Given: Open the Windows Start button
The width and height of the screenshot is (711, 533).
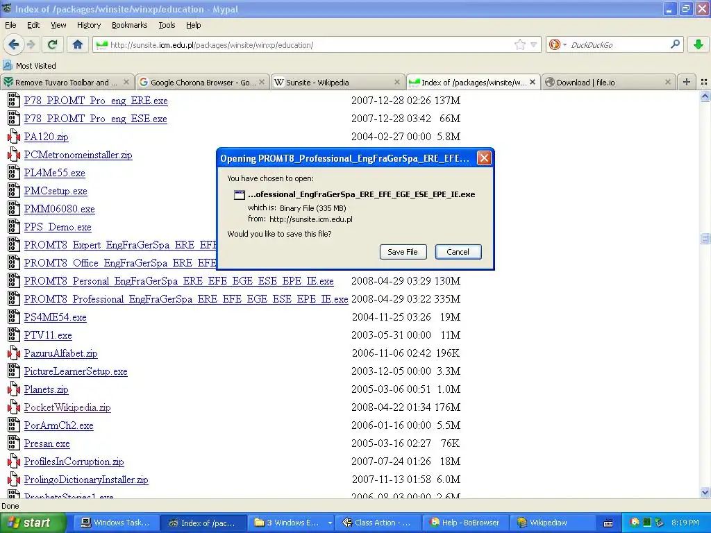Looking at the screenshot, I should pyautogui.click(x=33, y=523).
